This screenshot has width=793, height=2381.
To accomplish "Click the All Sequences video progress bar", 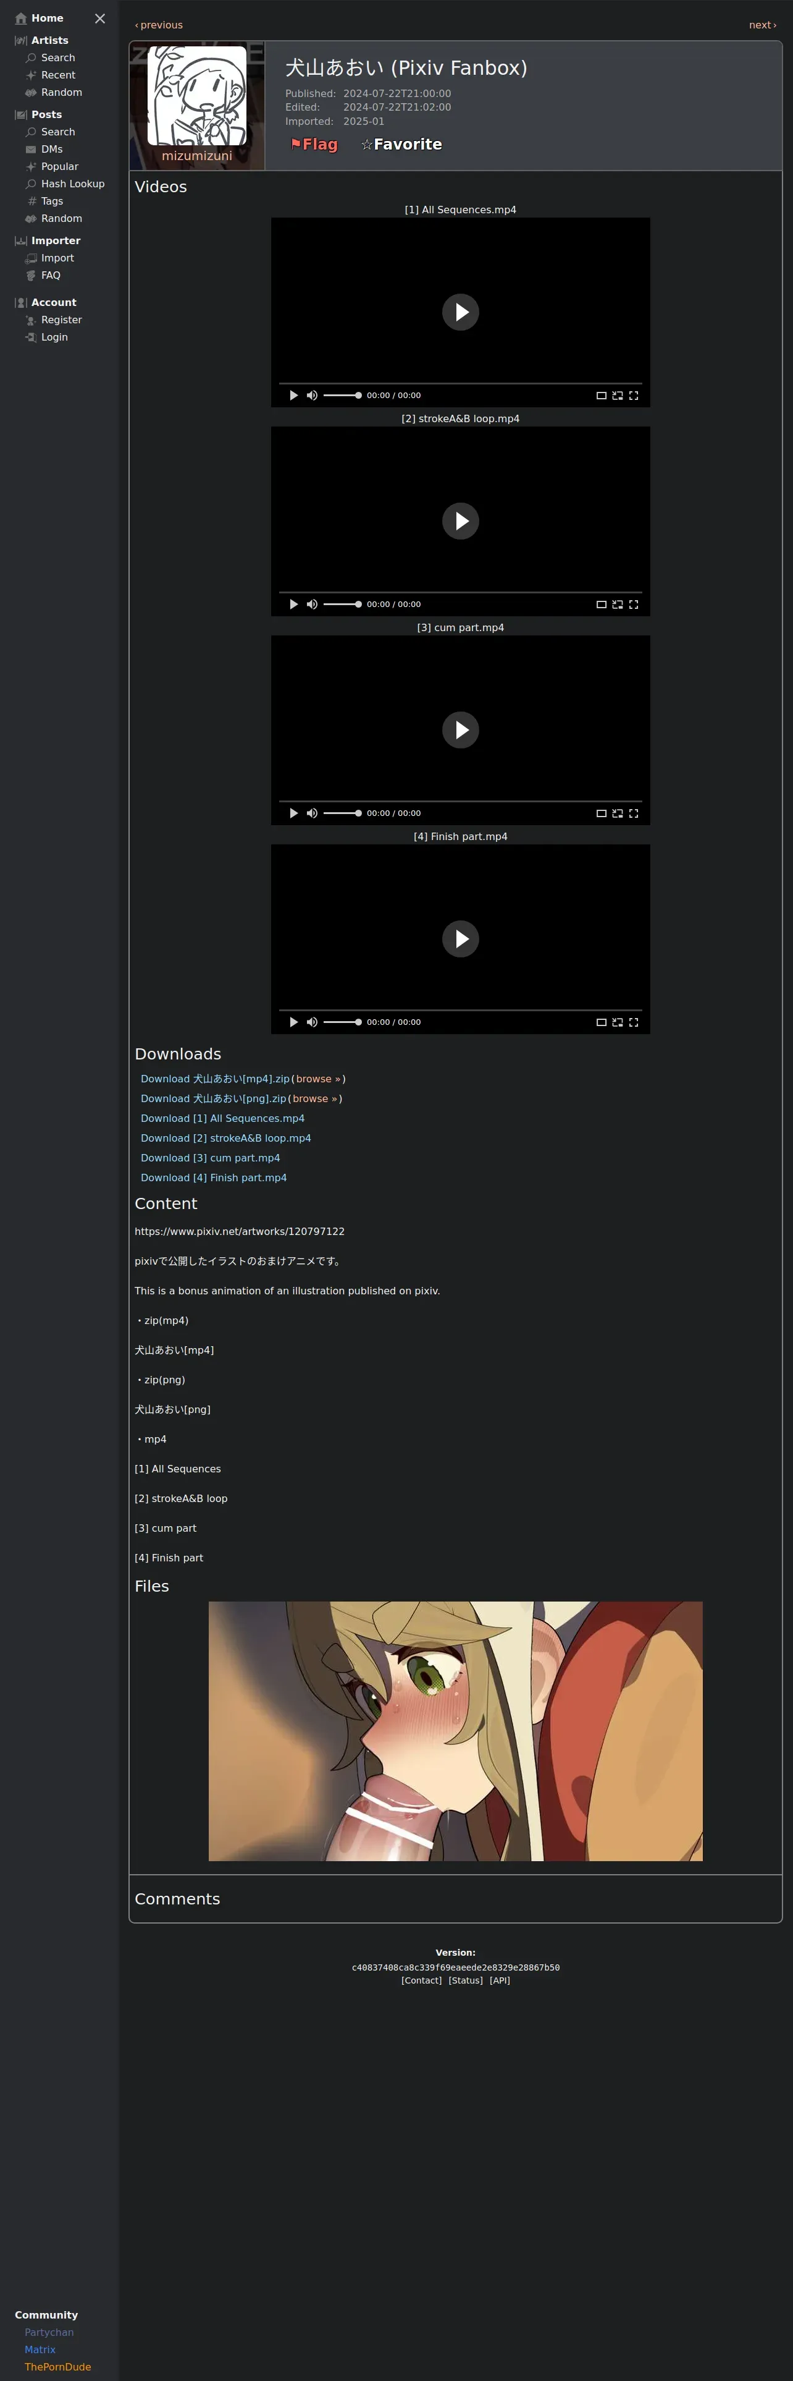I will 461,384.
